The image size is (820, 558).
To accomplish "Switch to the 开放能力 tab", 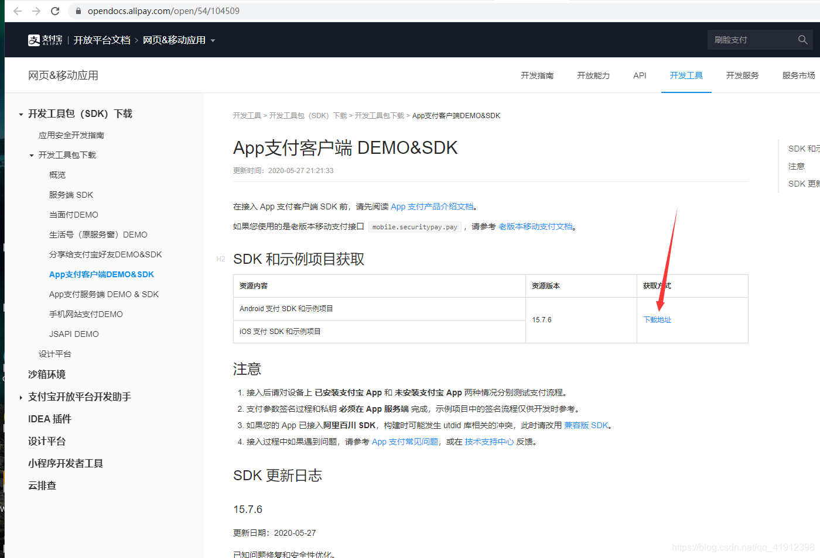I will click(x=593, y=75).
